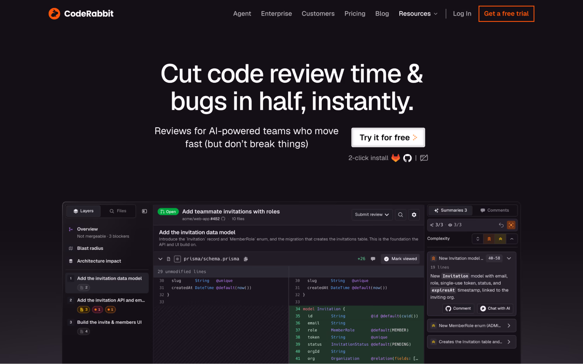Viewport: 583px width, 364px height.
Task: Click the database stack icon beside Architecture impact
Action: coord(71,261)
